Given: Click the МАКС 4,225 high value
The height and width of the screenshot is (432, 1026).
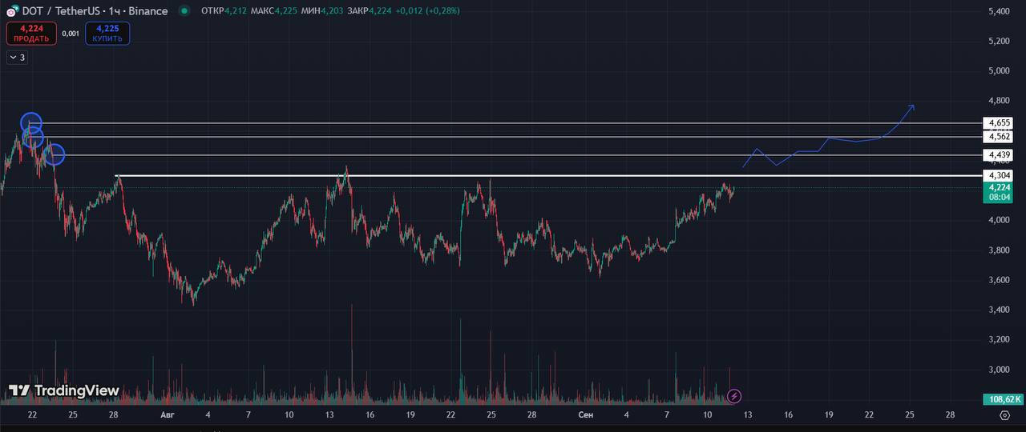Looking at the screenshot, I should (x=273, y=11).
